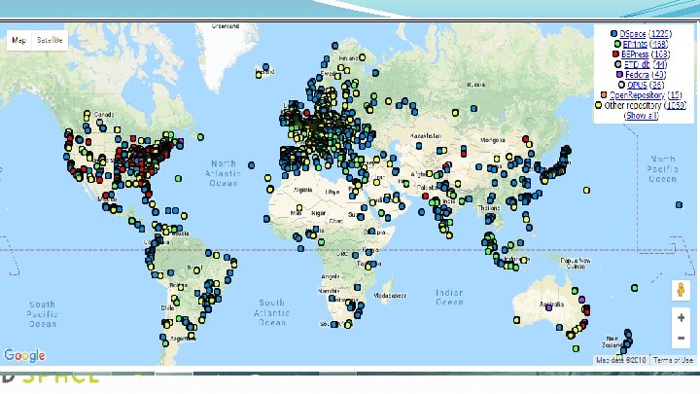Select the blue marker in mid North Atlantic
The width and height of the screenshot is (700, 394).
[x=252, y=165]
